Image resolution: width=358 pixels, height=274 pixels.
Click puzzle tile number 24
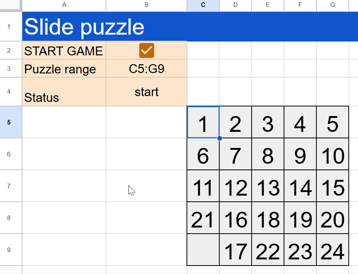[x=332, y=250]
